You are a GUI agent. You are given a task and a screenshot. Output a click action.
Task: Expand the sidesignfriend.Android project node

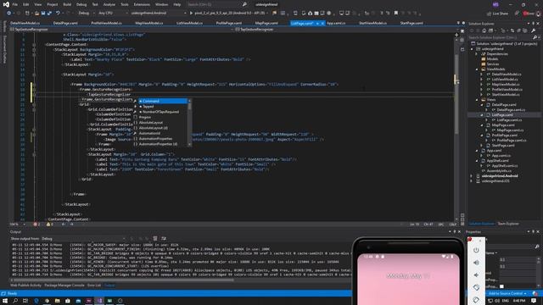pyautogui.click(x=472, y=176)
